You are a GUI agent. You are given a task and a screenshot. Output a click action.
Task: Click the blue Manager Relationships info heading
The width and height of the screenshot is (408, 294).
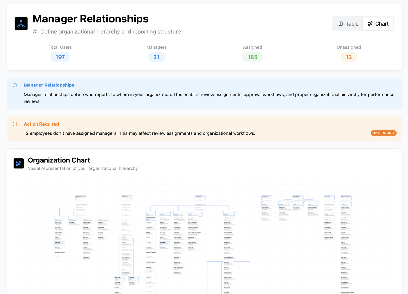click(49, 85)
